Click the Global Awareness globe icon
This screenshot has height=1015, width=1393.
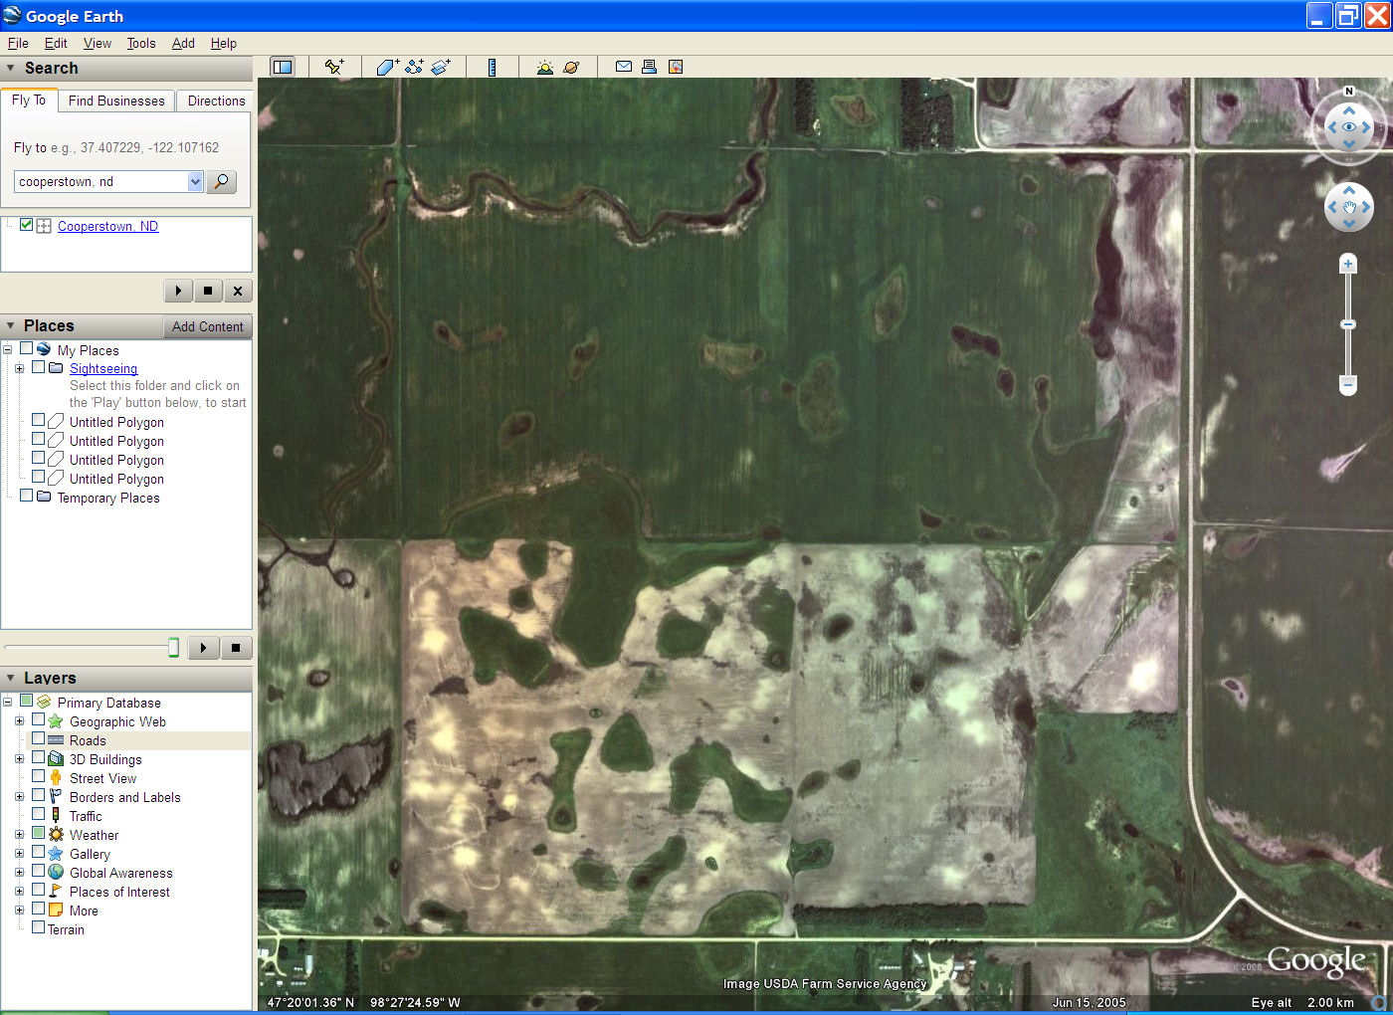click(56, 872)
